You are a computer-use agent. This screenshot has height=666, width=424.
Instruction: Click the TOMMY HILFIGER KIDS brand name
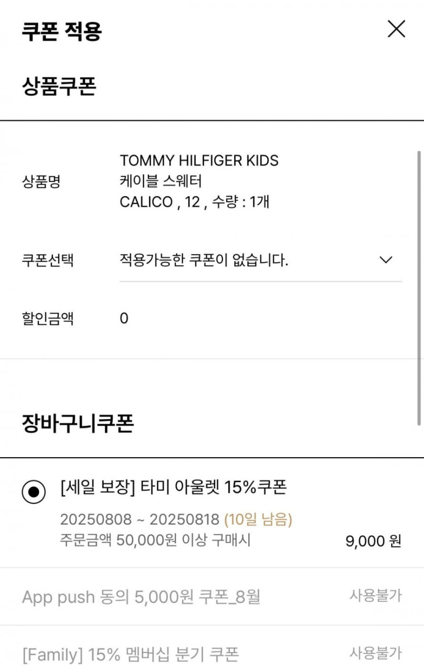199,161
